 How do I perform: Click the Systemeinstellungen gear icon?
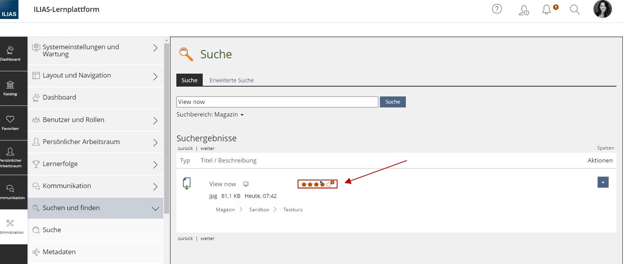[36, 47]
